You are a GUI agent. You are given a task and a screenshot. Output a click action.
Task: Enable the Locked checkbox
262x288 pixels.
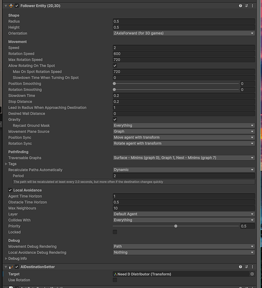click(x=115, y=232)
